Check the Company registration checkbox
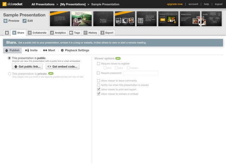This screenshot has height=166, width=226. 128,68
